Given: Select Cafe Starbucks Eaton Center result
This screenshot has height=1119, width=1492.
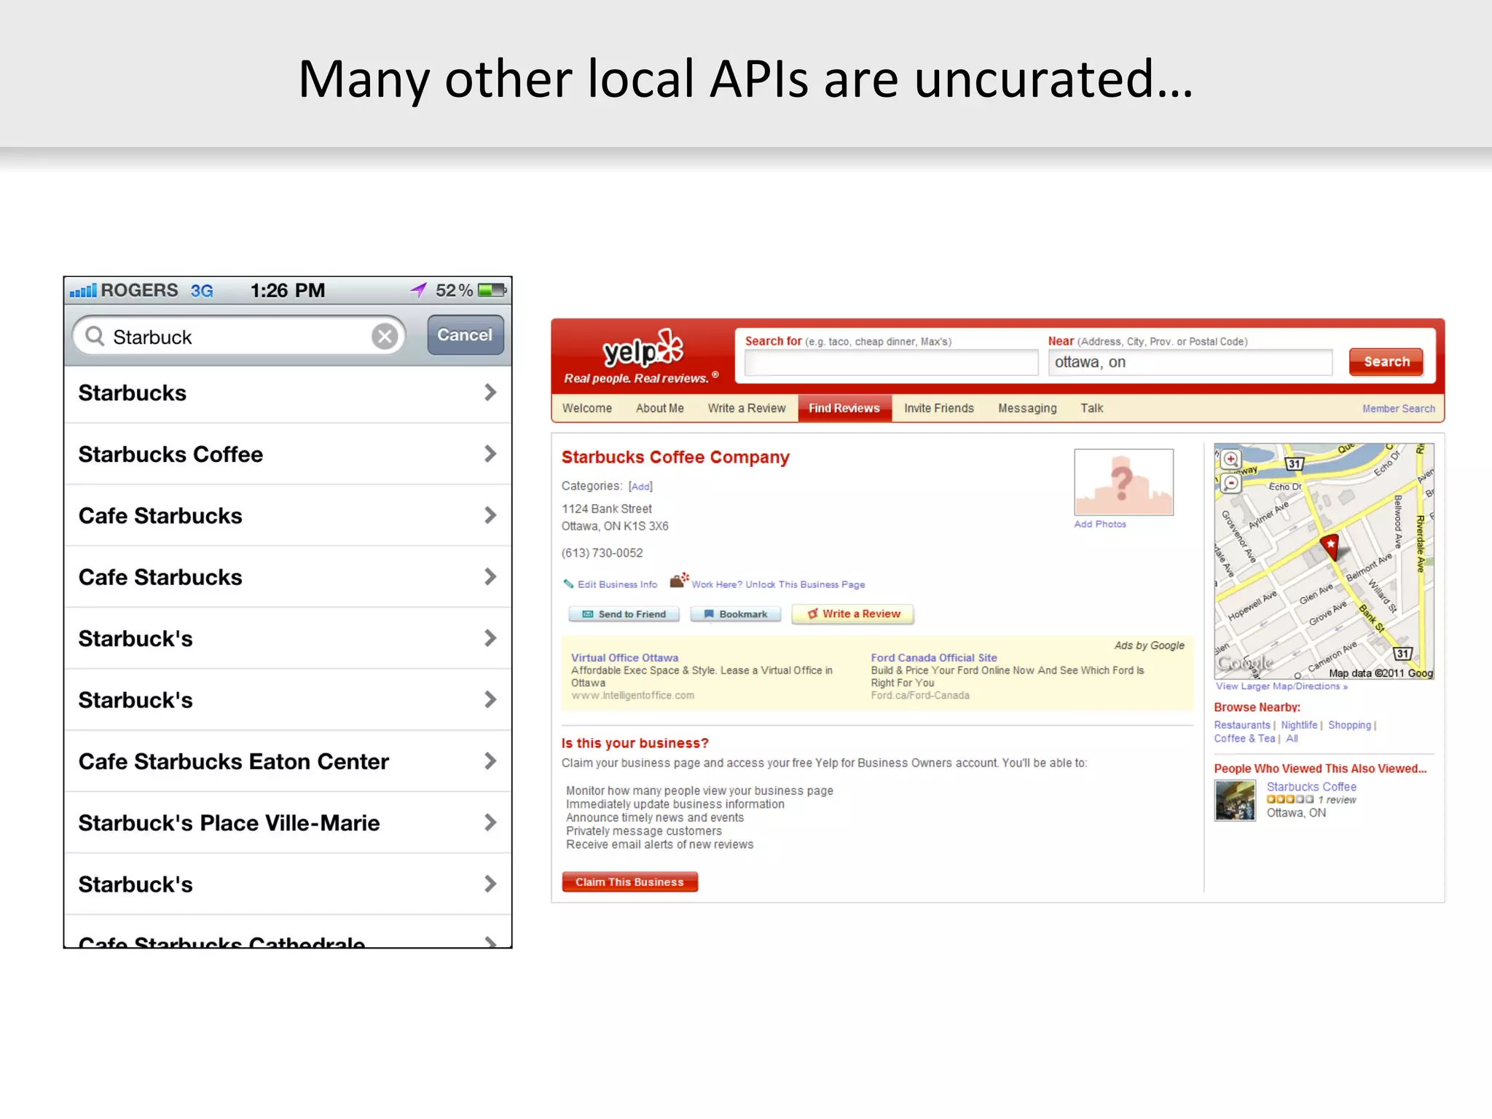Looking at the screenshot, I should (x=288, y=761).
